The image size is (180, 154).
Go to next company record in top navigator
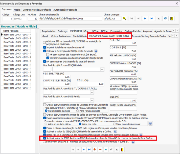(x=145, y=18)
